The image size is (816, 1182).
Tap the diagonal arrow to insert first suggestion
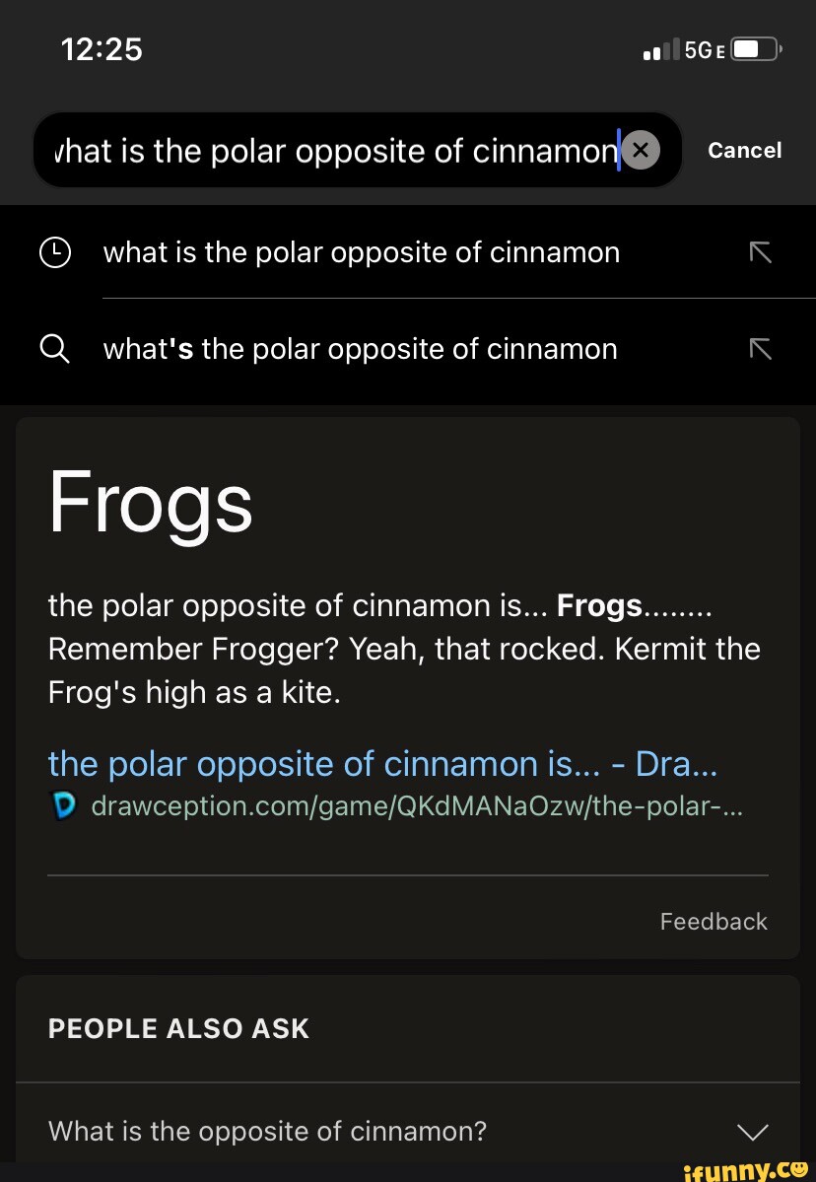tap(760, 251)
